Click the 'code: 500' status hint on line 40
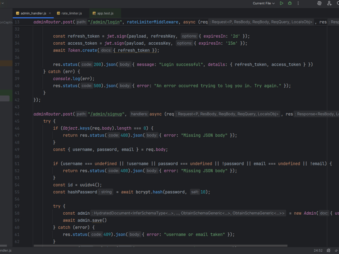 pos(91,86)
